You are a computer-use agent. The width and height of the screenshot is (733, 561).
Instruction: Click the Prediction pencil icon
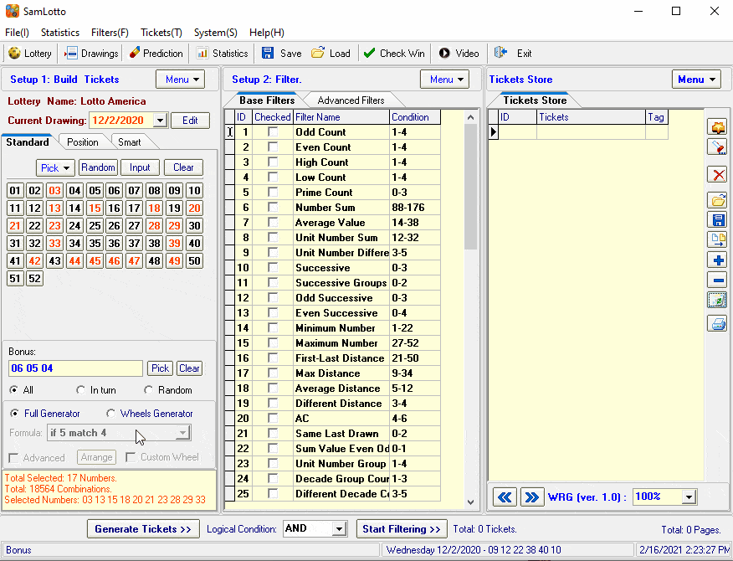(134, 53)
